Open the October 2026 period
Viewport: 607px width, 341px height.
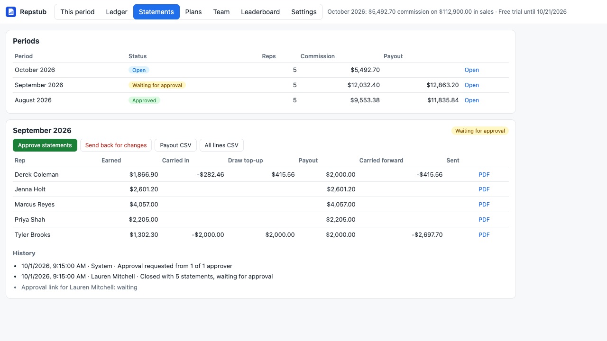pyautogui.click(x=472, y=70)
